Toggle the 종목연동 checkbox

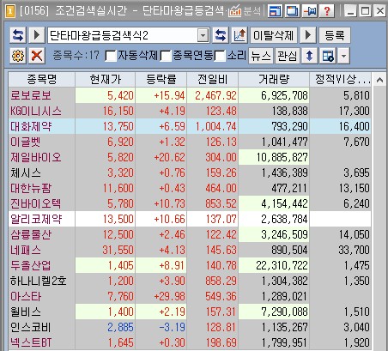pyautogui.click(x=166, y=56)
